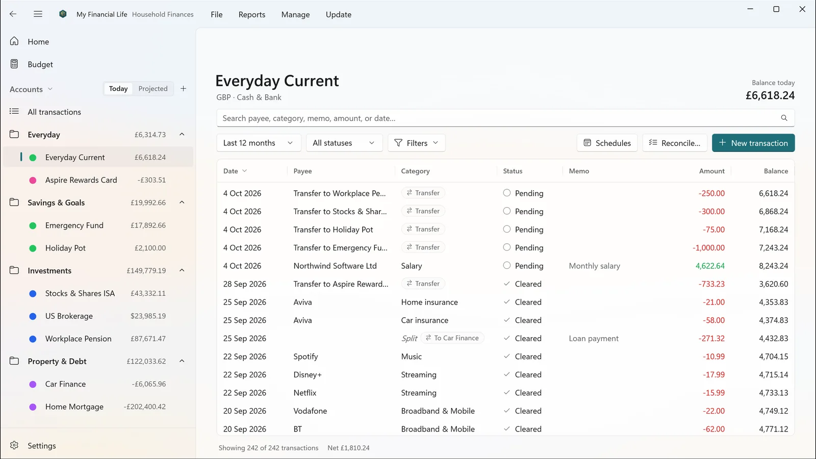Add a new account with plus icon
Screen dimensions: 816x459
pos(184,89)
